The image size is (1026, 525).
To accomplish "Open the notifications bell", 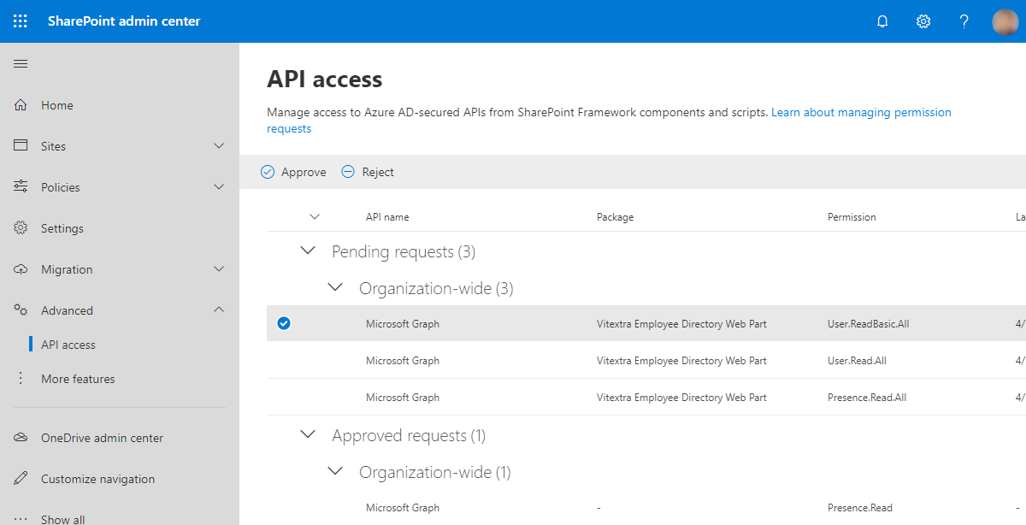I will pyautogui.click(x=882, y=21).
